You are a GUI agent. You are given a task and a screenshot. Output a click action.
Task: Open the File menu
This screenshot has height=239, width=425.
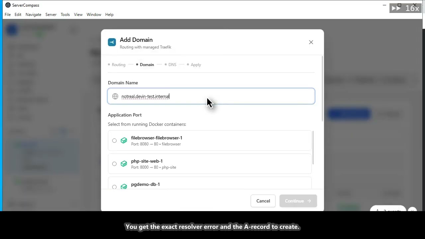coord(8,15)
